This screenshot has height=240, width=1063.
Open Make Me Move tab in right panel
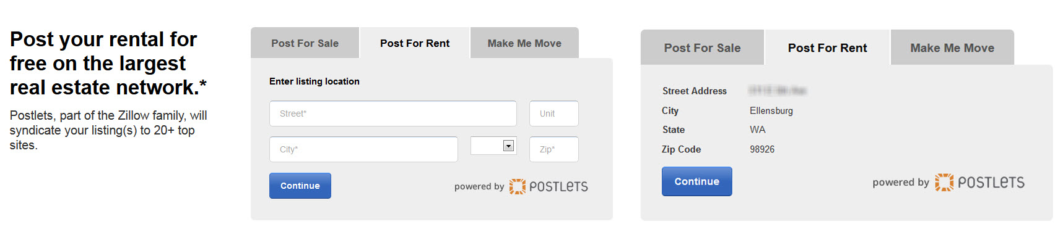pos(952,48)
